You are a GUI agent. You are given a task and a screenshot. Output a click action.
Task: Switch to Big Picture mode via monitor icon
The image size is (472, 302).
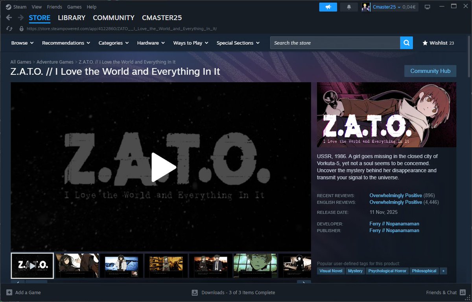428,7
